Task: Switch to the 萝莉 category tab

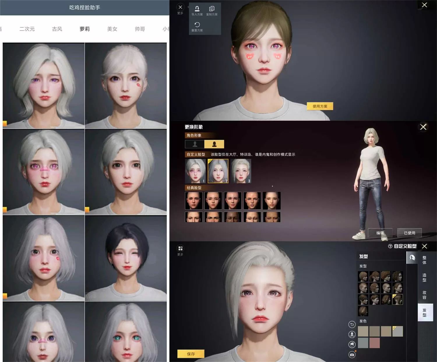Action: coord(84,29)
